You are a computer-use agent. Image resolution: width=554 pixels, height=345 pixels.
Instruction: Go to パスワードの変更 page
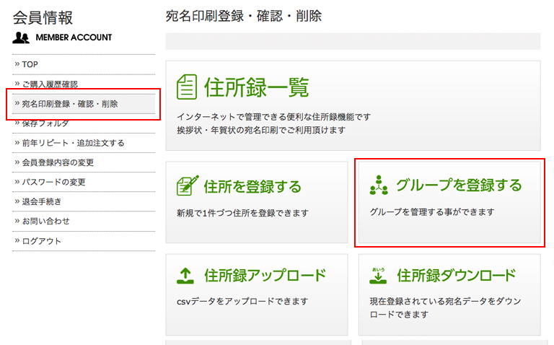tap(53, 182)
